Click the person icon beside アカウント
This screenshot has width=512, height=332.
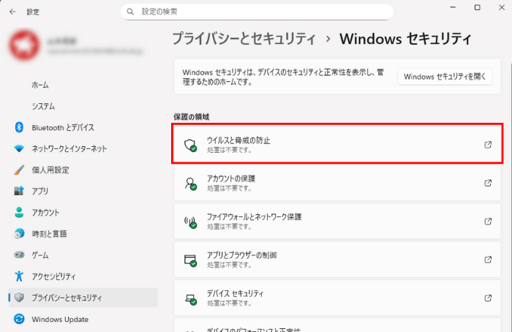(19, 212)
